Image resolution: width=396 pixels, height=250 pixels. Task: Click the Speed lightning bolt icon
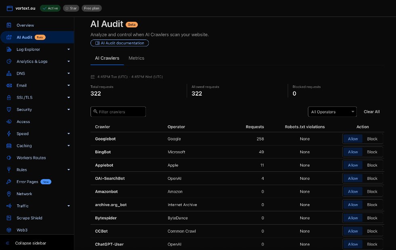9,134
